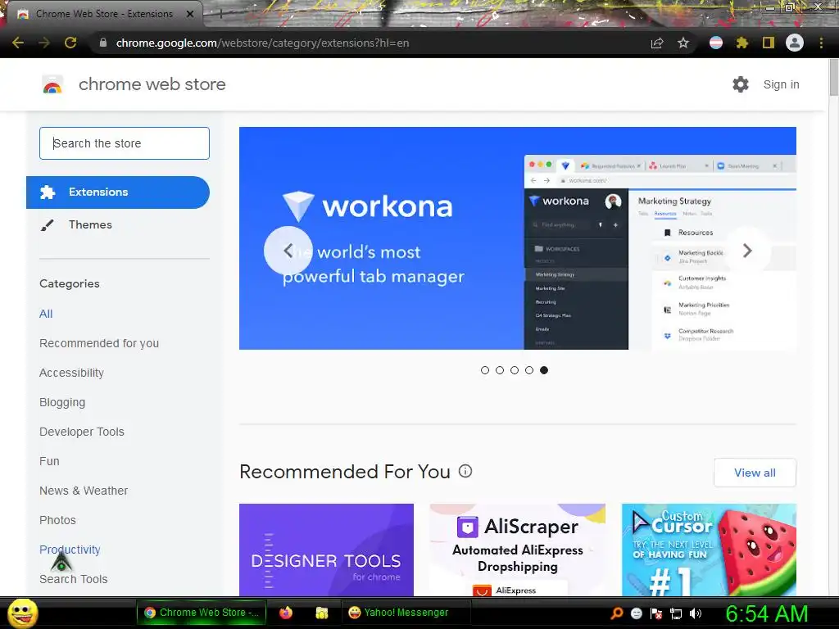Open a new browser tab

220,14
